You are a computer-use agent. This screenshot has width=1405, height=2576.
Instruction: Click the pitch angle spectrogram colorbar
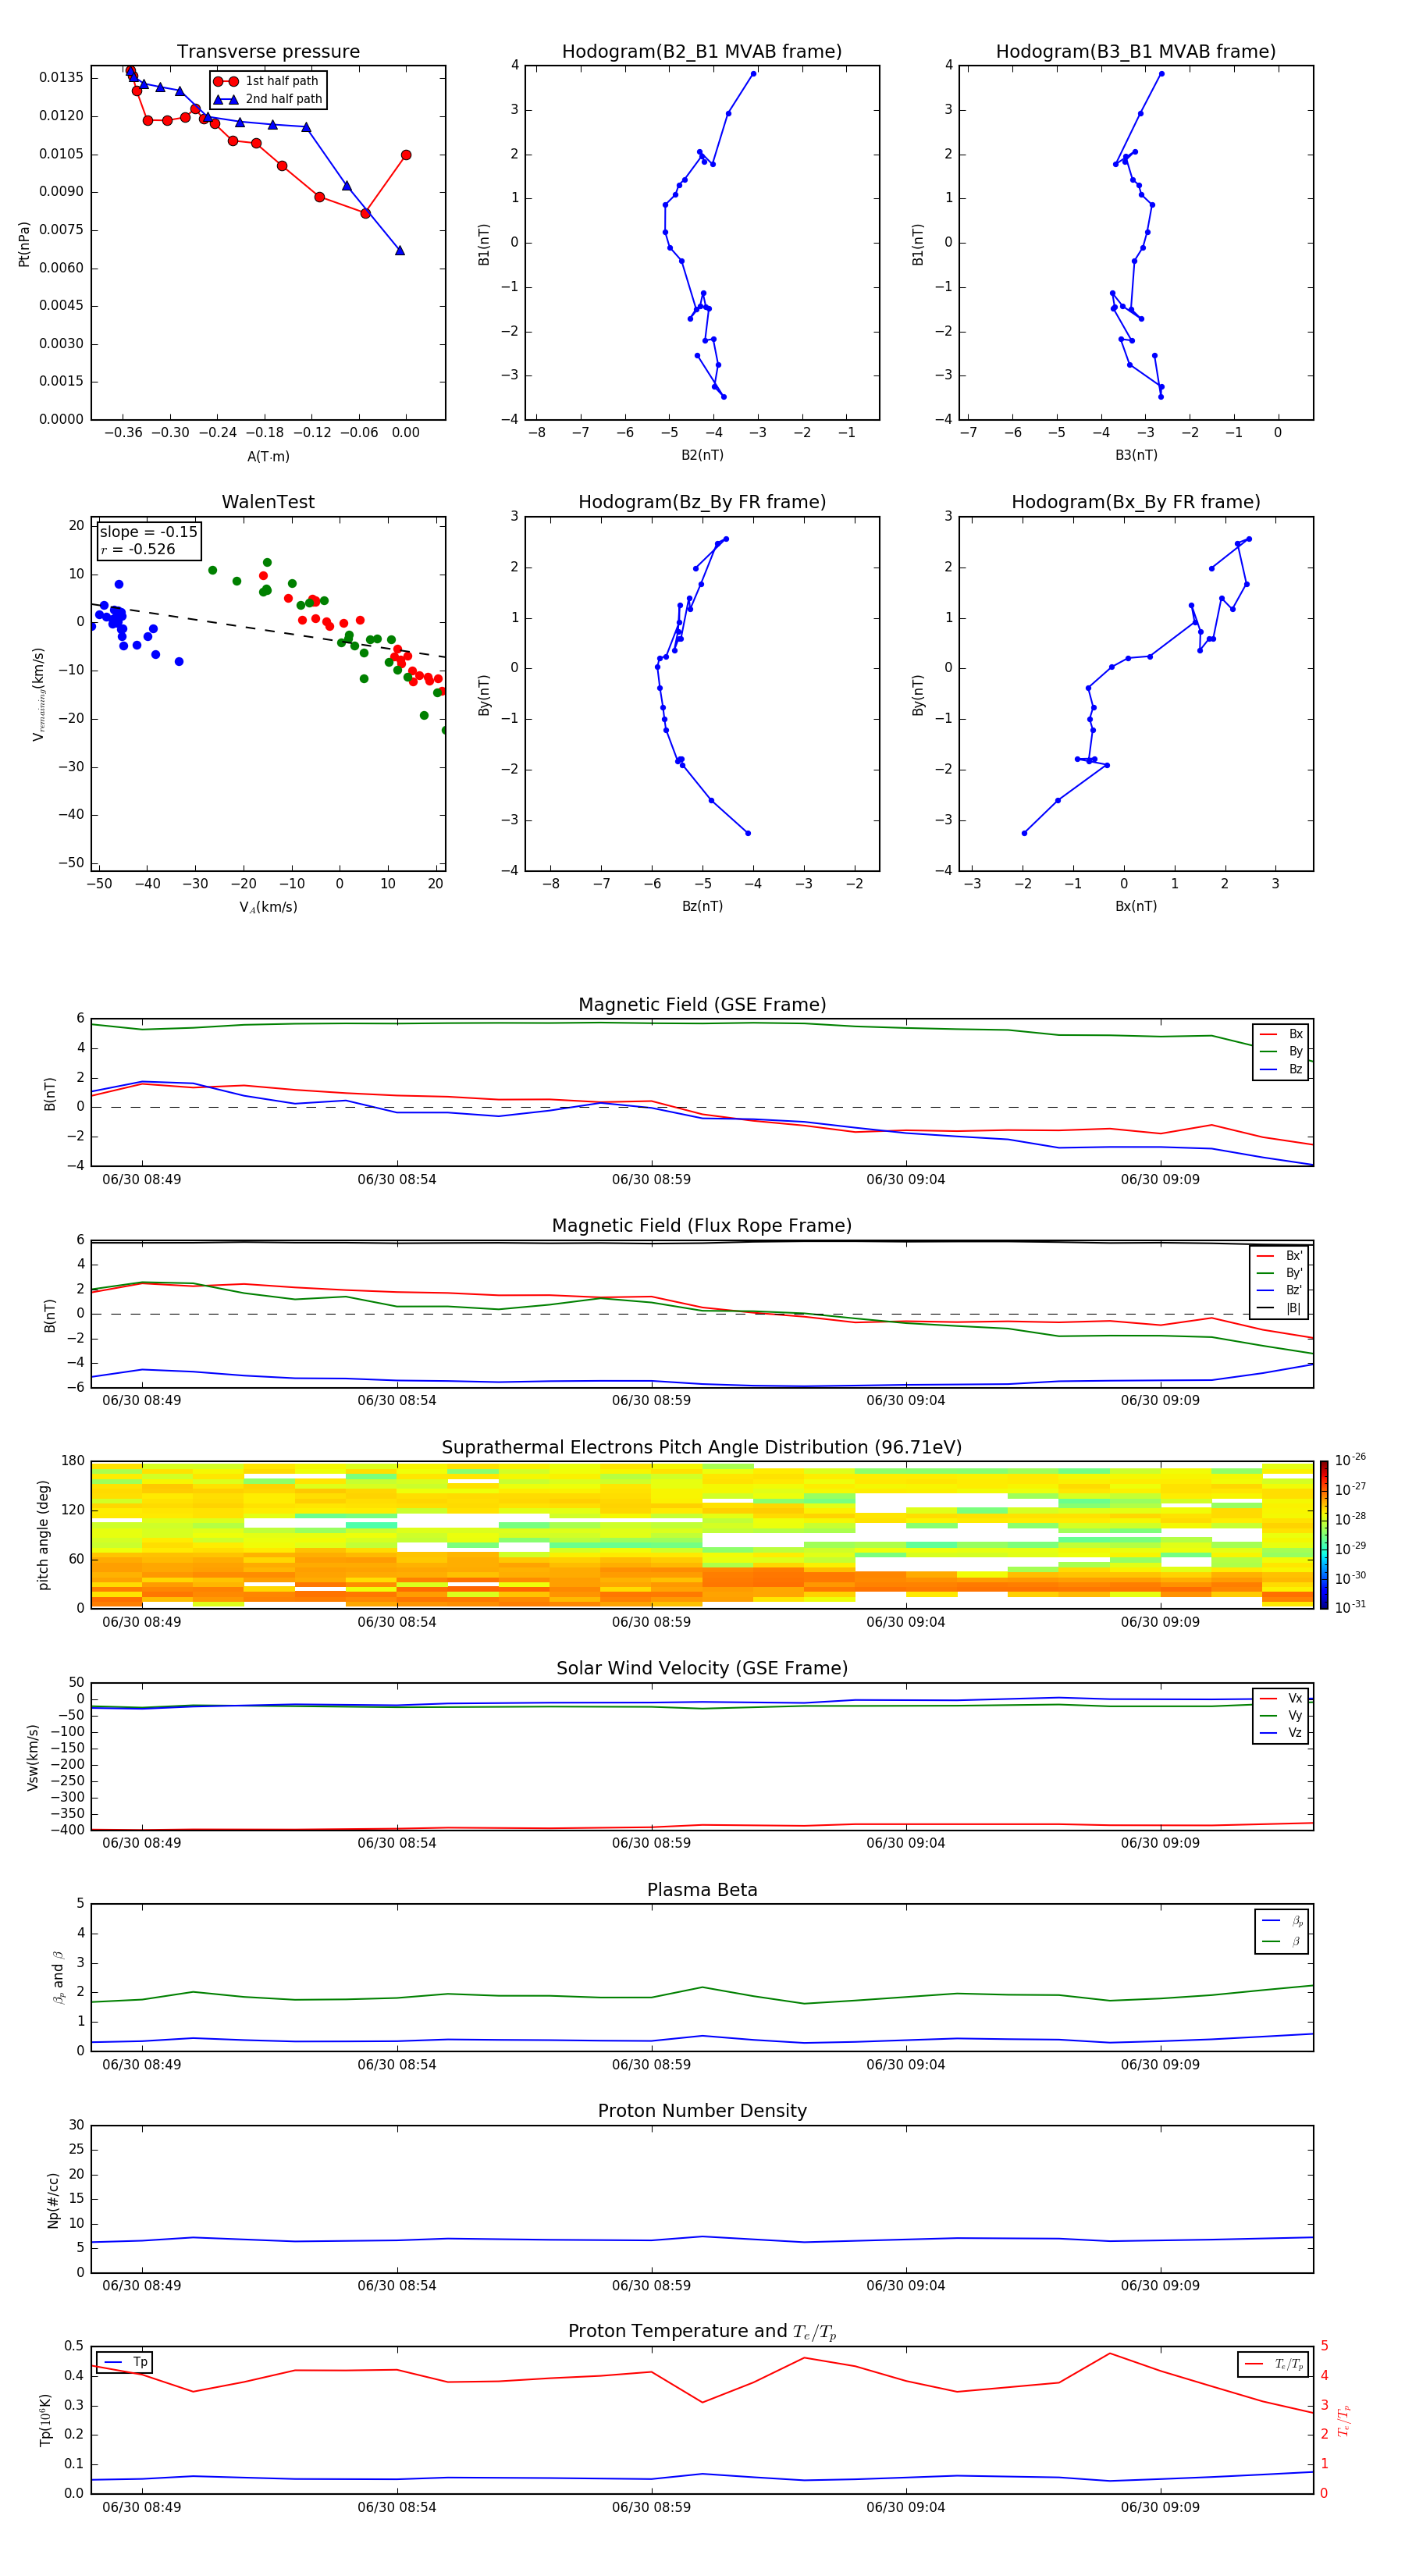click(x=1324, y=1535)
